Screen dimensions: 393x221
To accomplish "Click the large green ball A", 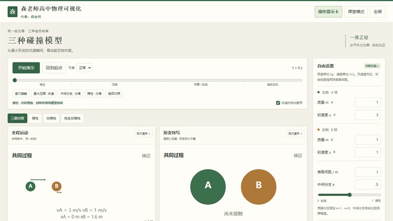I will [x=208, y=187].
